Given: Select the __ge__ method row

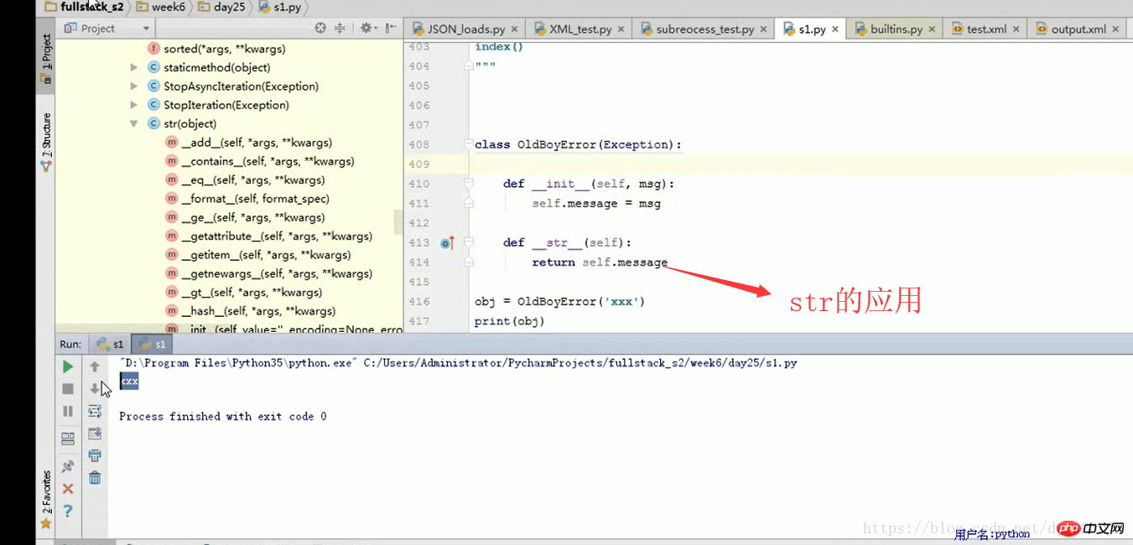Looking at the screenshot, I should (252, 217).
